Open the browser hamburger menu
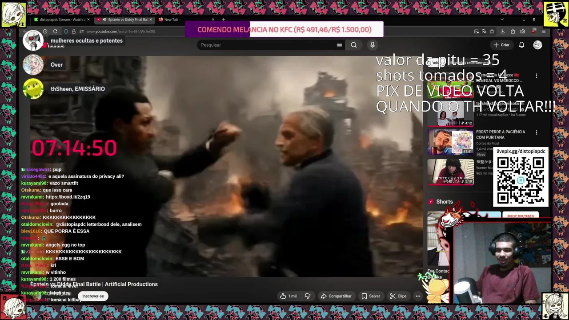The image size is (569, 320). click(543, 32)
